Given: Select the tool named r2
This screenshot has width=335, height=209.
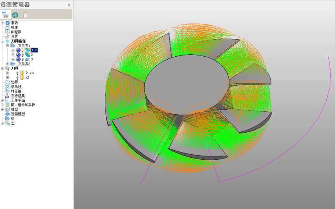Looking at the screenshot, I should (27, 78).
